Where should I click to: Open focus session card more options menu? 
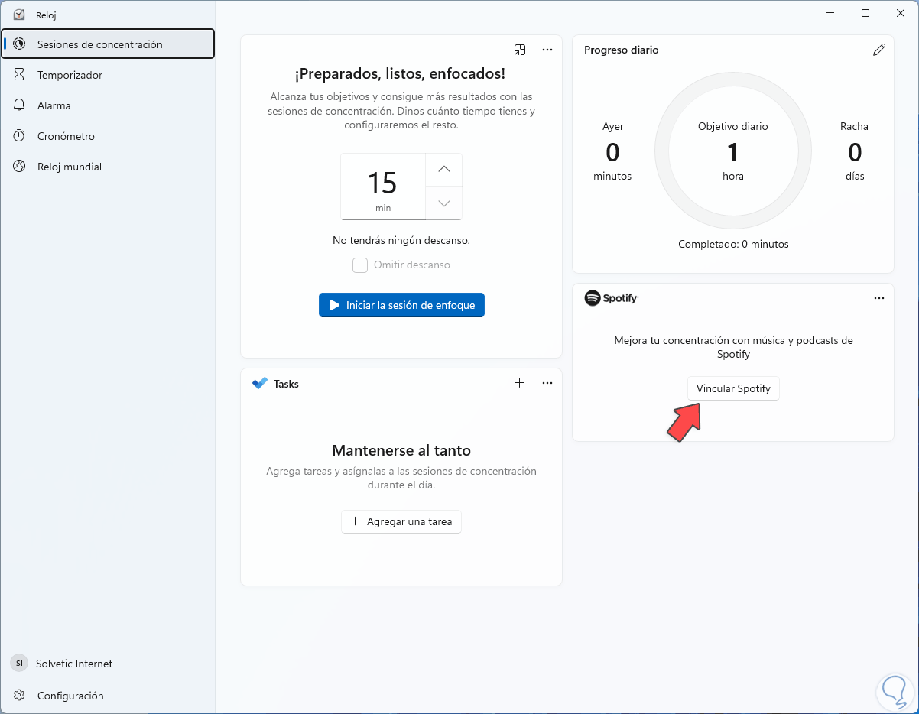[x=547, y=50]
